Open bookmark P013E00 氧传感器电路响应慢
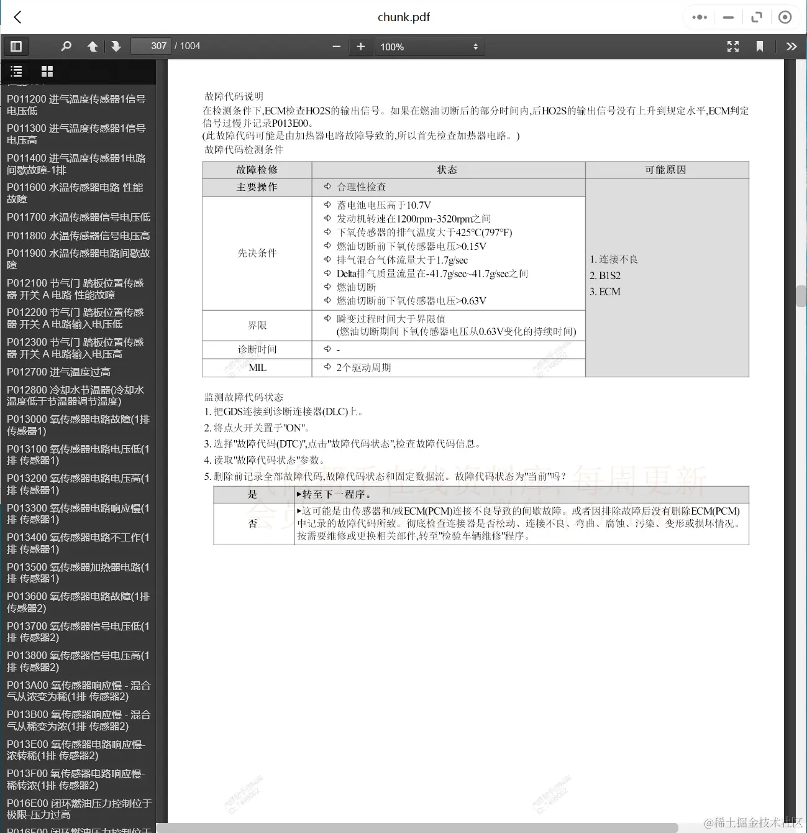The width and height of the screenshot is (807, 833). click(76, 750)
